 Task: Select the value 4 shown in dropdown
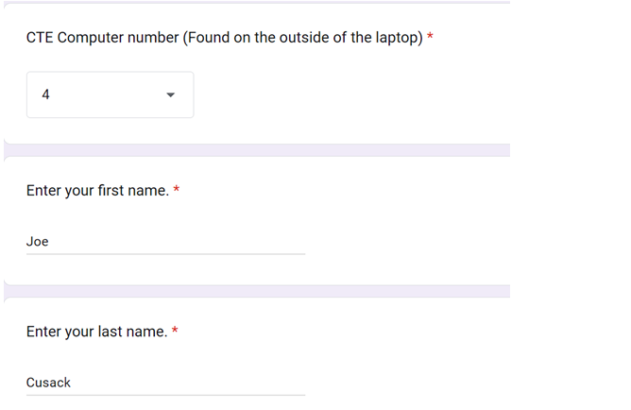coord(45,94)
